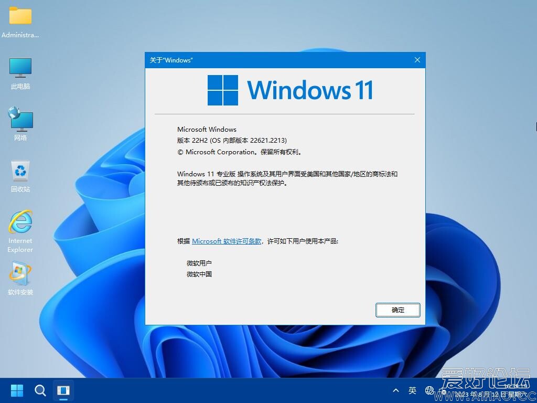Click the 版本 22H2 version text line
The width and height of the screenshot is (537, 403).
point(232,141)
